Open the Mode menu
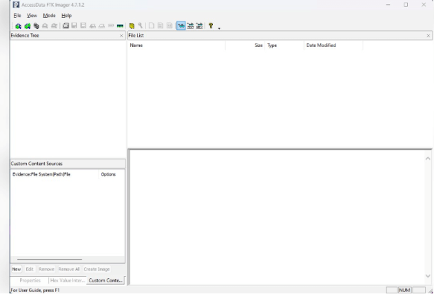434x294 pixels. 50,15
